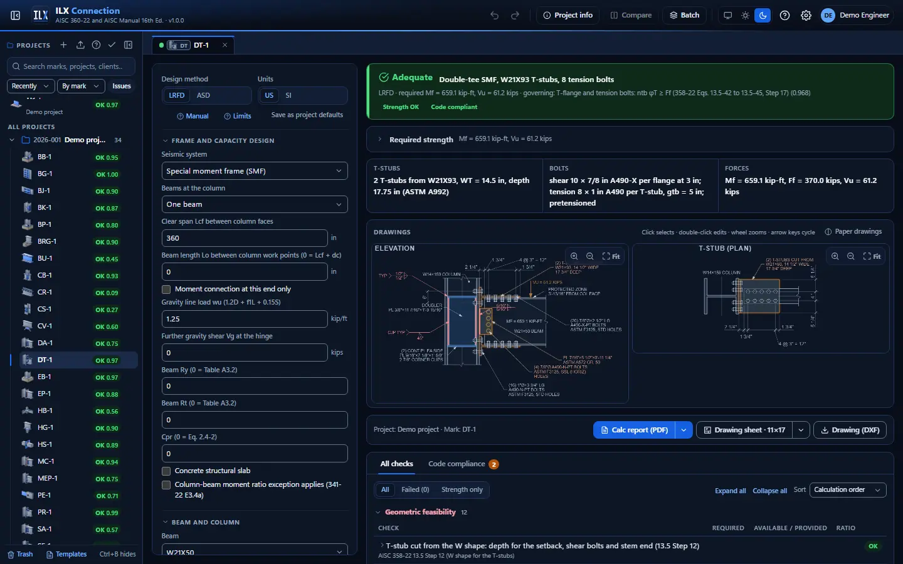The image size is (903, 564).
Task: Collapse the left sidebar using the top-left panel icon
Action: coord(16,15)
